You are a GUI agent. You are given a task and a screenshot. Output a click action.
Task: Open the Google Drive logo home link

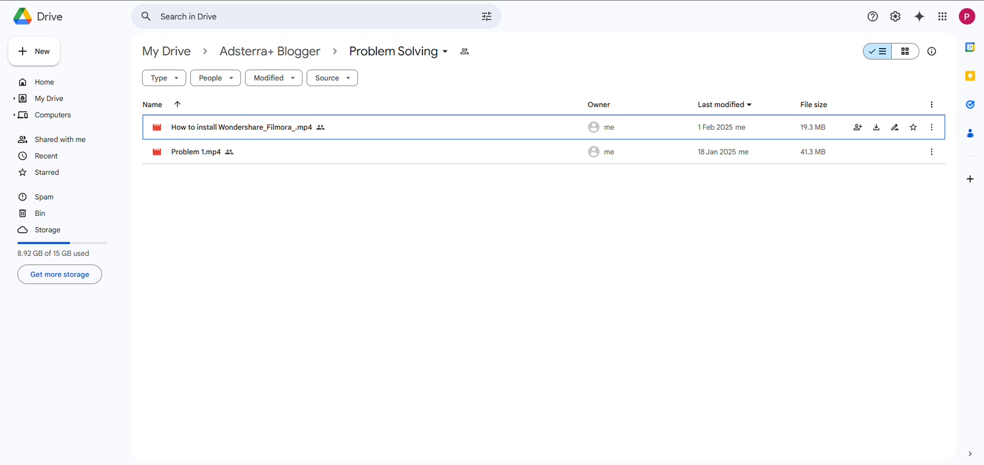[x=38, y=17]
